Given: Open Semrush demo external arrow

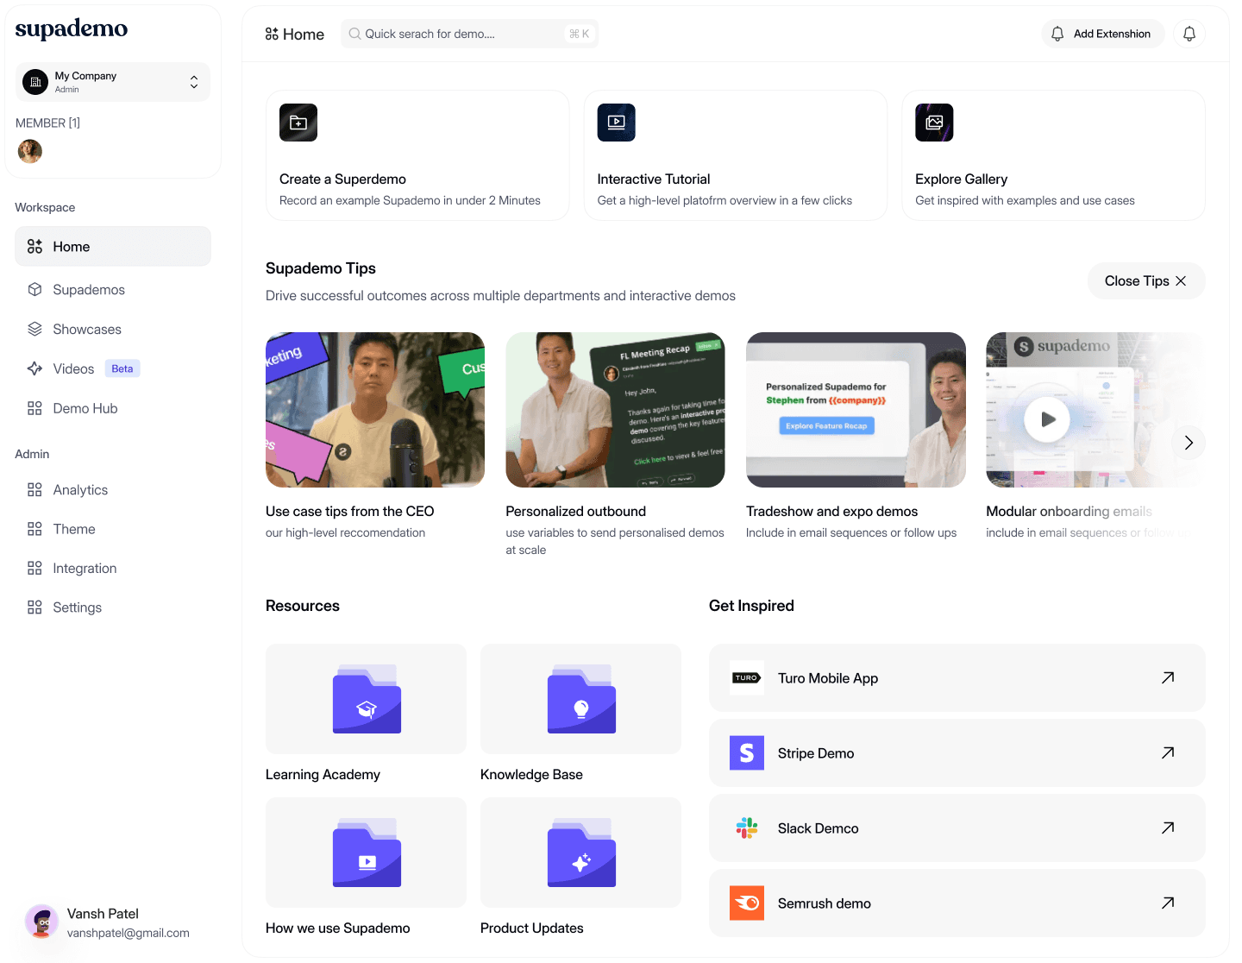Looking at the screenshot, I should coord(1168,903).
